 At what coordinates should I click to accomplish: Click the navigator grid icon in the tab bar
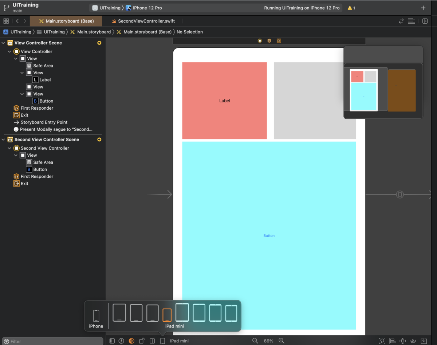6,21
